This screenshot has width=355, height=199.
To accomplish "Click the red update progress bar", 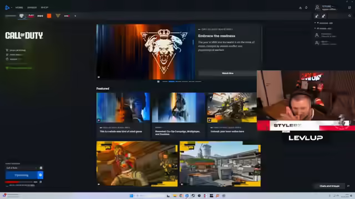I will point(19,182).
